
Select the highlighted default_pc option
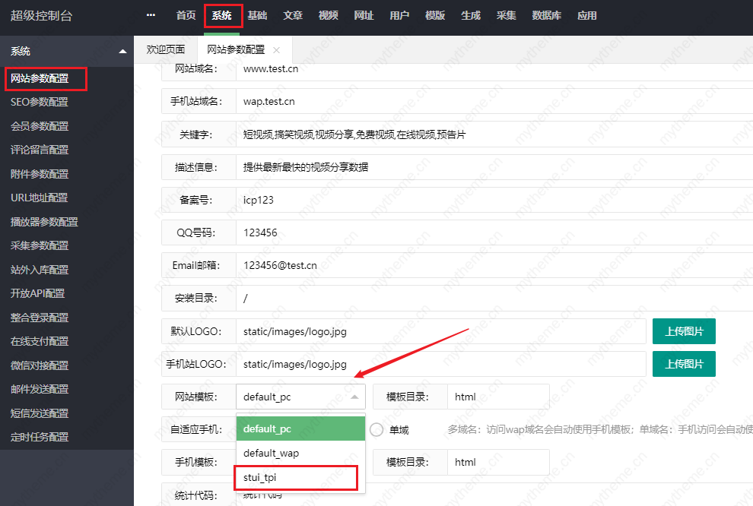click(267, 429)
